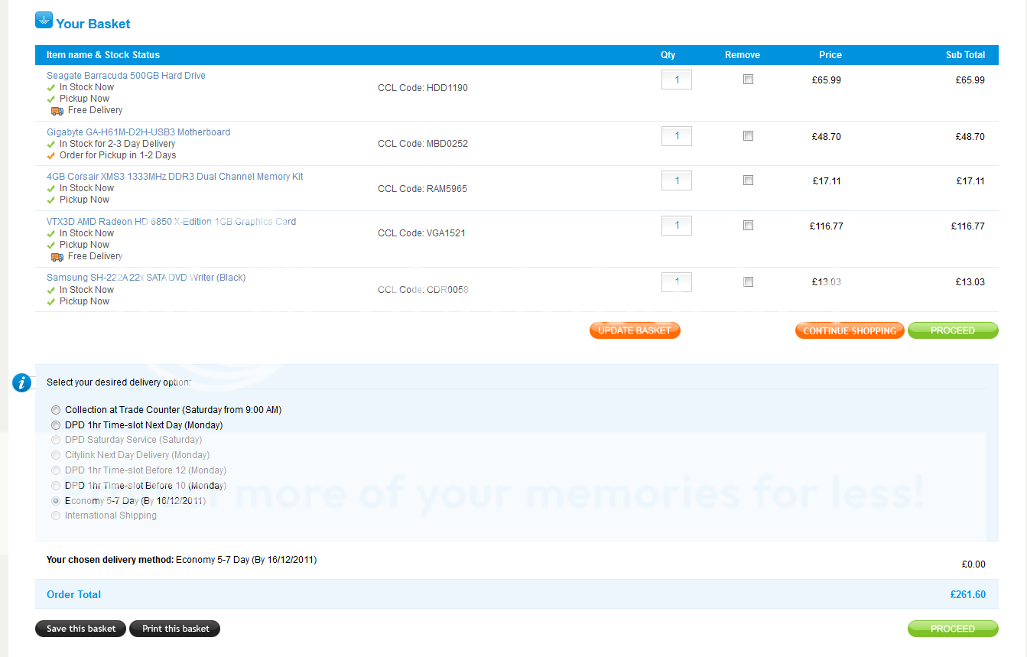Click the Update Basket button
Image resolution: width=1027 pixels, height=657 pixels.
coord(635,330)
